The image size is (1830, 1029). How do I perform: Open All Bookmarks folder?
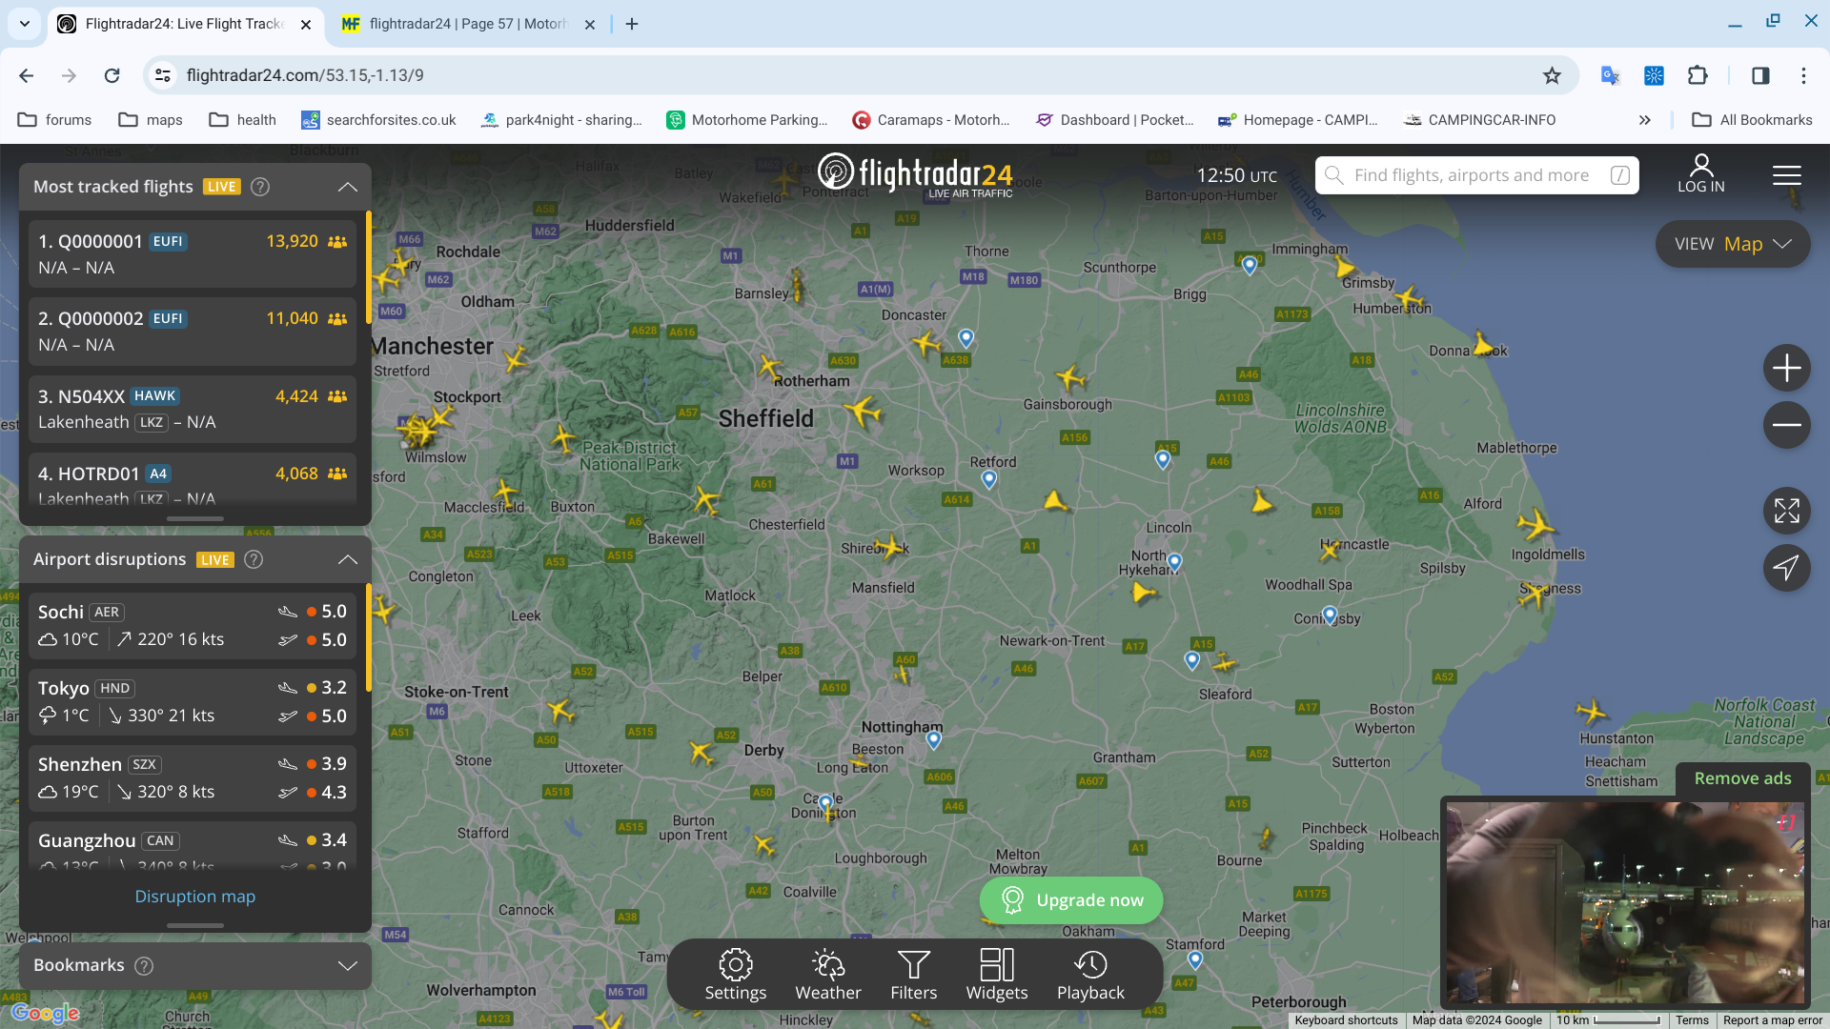(x=1752, y=120)
